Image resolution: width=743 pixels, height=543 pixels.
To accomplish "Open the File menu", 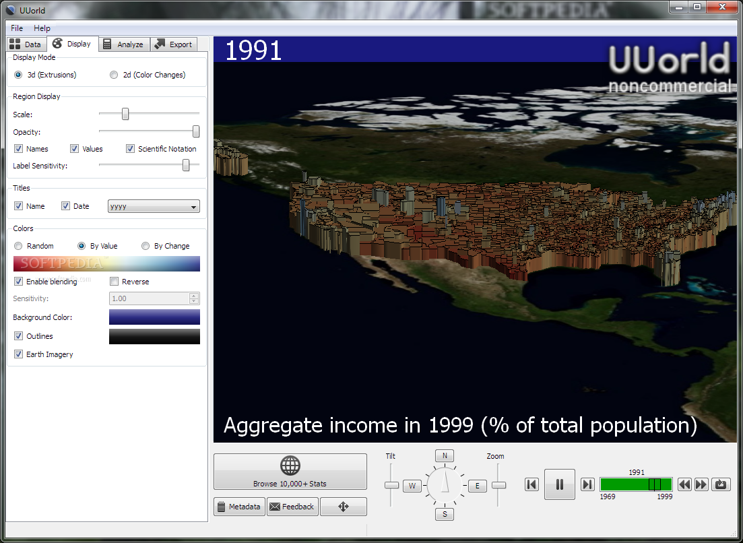I will pyautogui.click(x=17, y=28).
